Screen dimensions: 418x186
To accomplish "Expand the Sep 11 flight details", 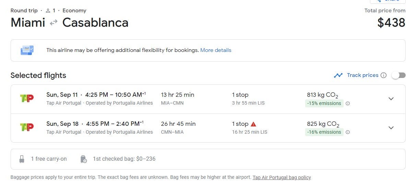I will click(391, 99).
